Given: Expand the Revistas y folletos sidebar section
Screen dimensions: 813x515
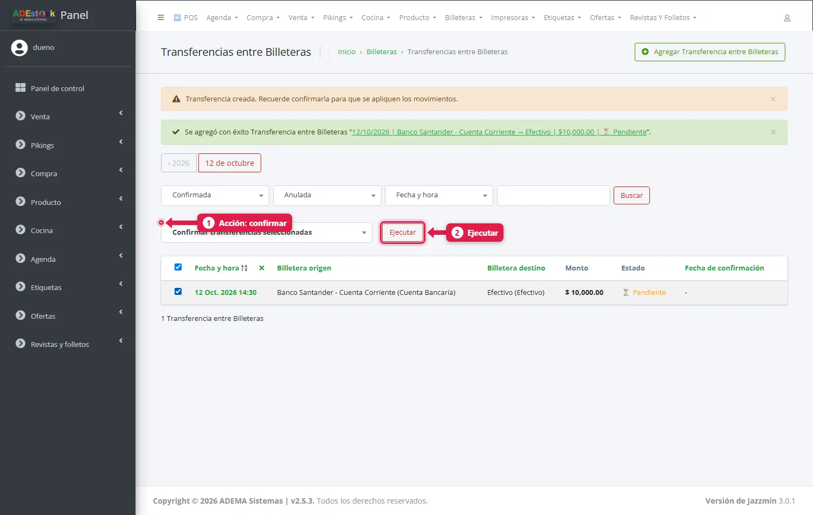Looking at the screenshot, I should click(68, 344).
